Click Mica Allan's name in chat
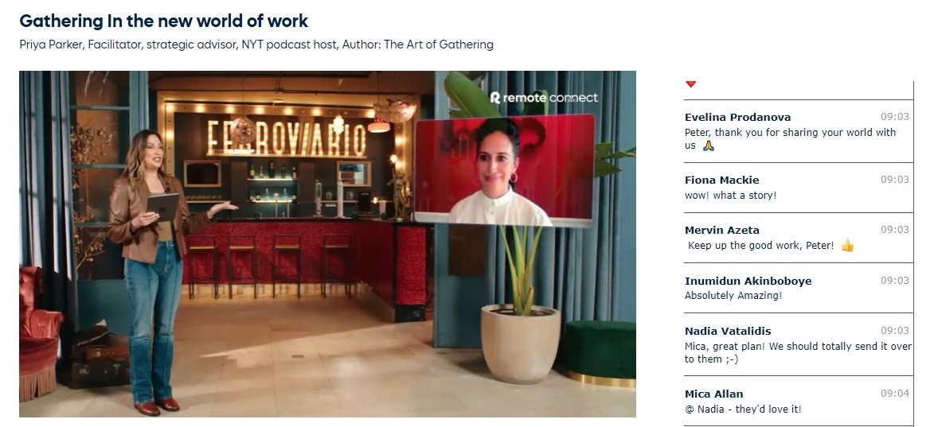 pyautogui.click(x=713, y=394)
